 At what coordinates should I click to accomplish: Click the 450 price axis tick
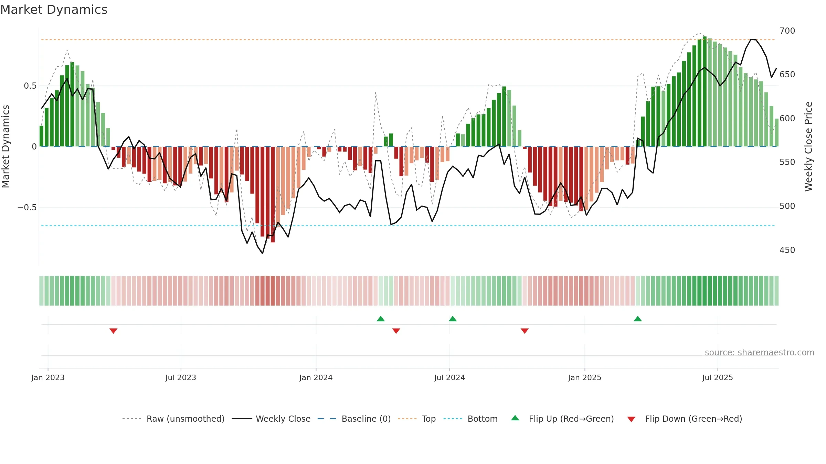pyautogui.click(x=787, y=250)
